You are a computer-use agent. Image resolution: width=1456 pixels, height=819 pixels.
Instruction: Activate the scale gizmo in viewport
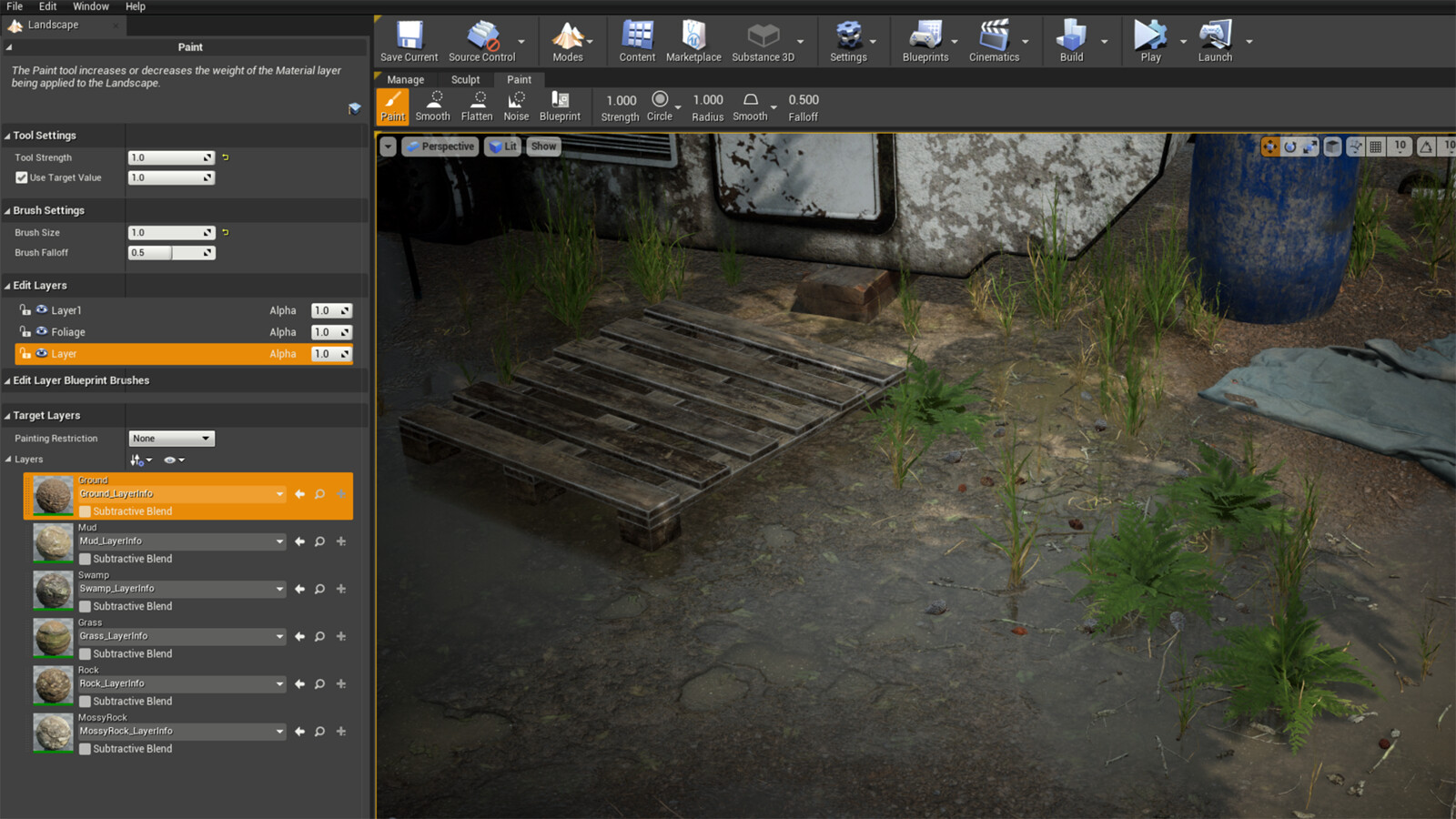tap(1309, 147)
